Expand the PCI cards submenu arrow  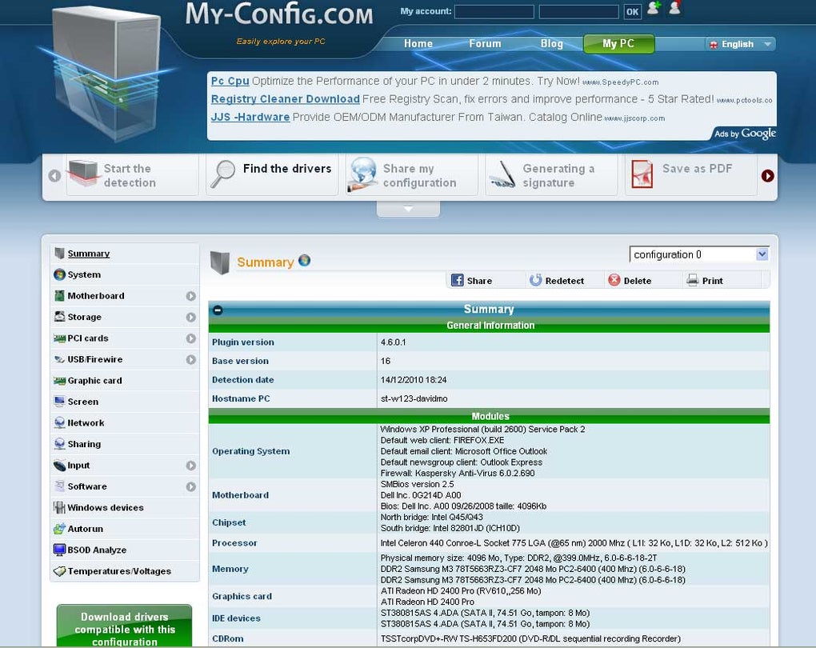tap(191, 338)
